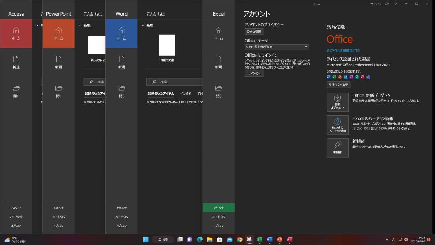
Task: Open Google Chrome from the taskbar
Action: tap(240, 240)
